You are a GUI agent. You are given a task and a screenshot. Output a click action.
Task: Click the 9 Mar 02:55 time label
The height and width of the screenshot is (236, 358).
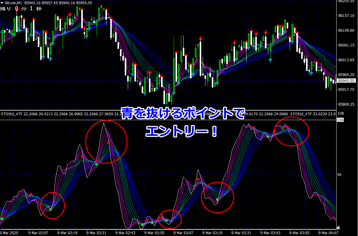tap(154, 233)
